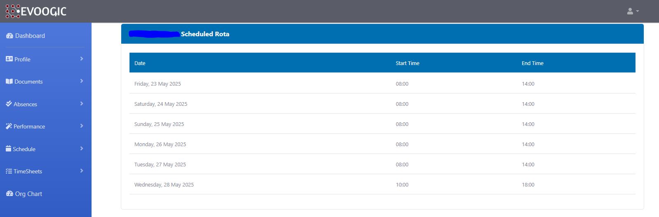Click Wednesday's 10:00 start time
The image size is (659, 217).
[402, 184]
